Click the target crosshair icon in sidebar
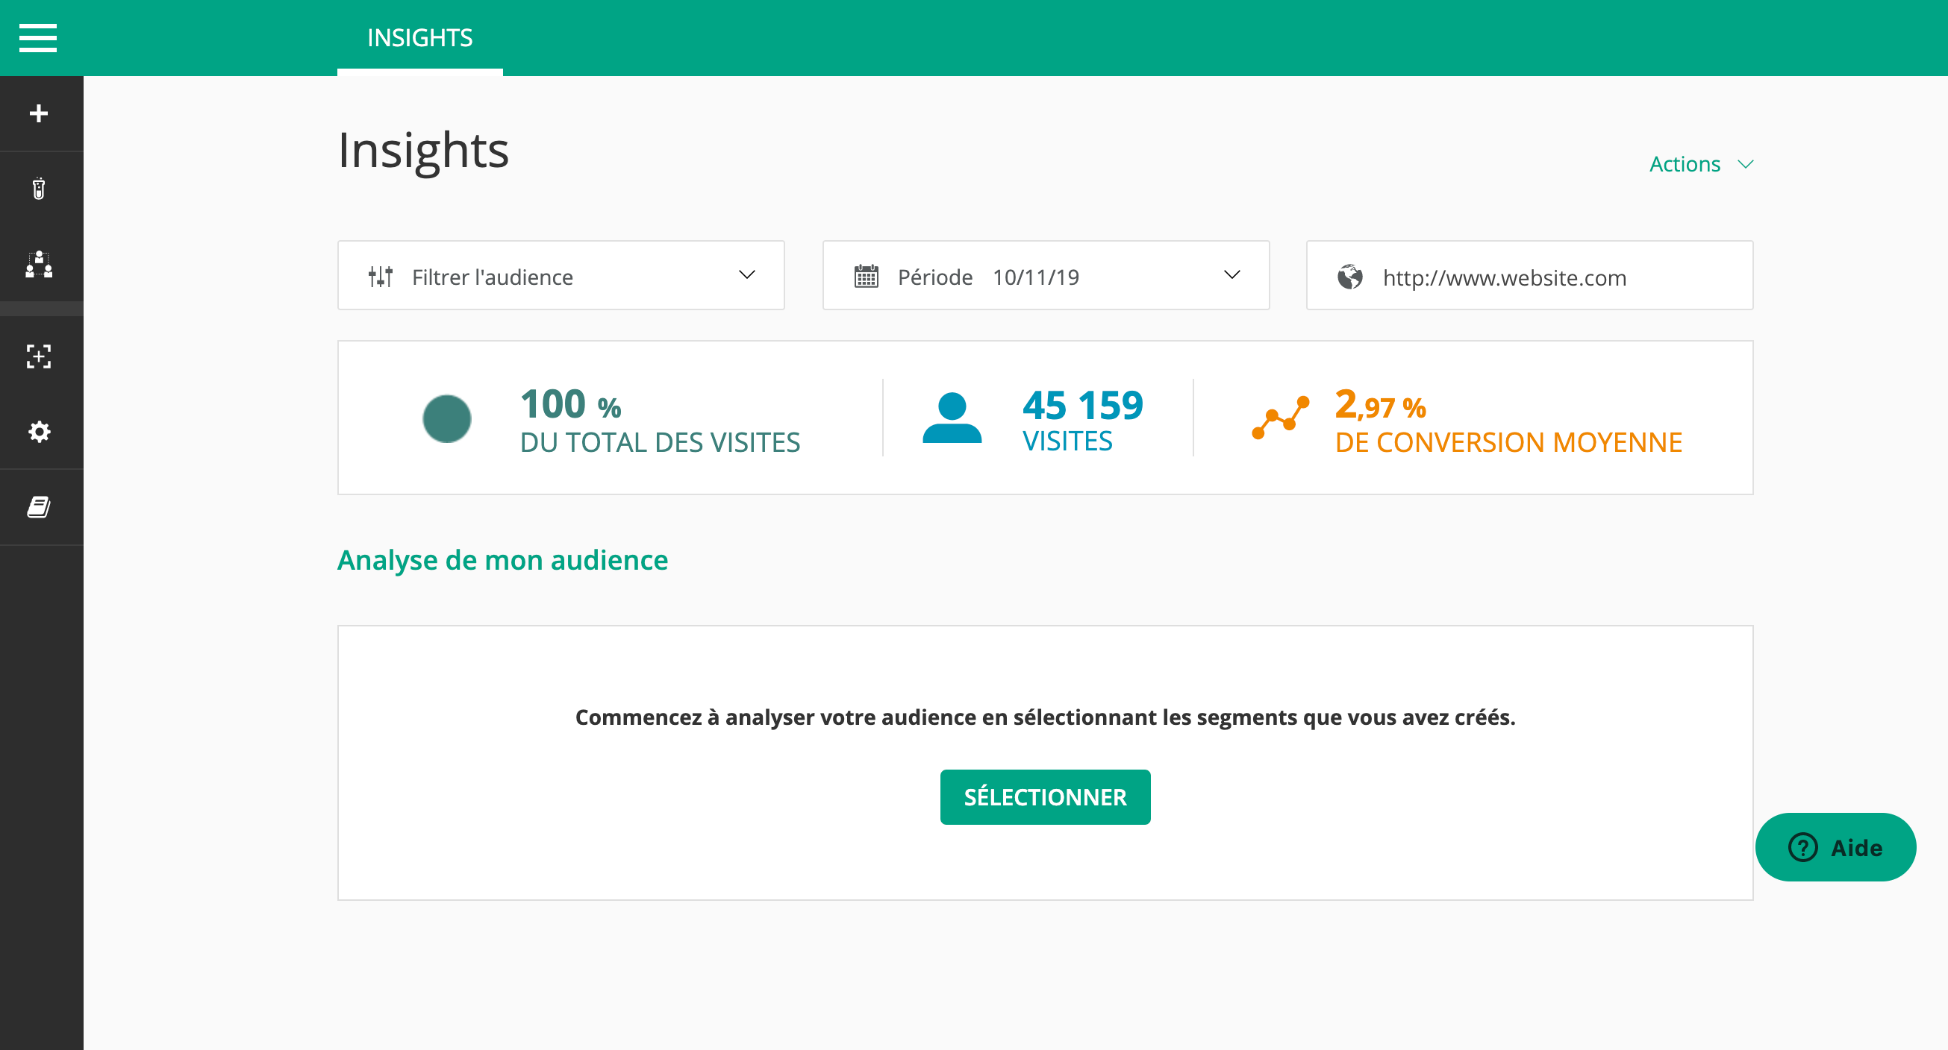The width and height of the screenshot is (1948, 1050). [39, 356]
